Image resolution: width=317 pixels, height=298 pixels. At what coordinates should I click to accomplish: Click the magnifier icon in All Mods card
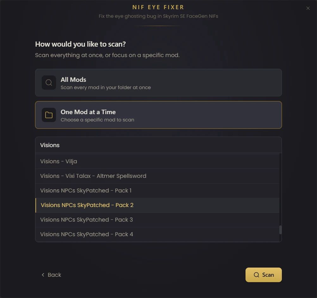[49, 83]
